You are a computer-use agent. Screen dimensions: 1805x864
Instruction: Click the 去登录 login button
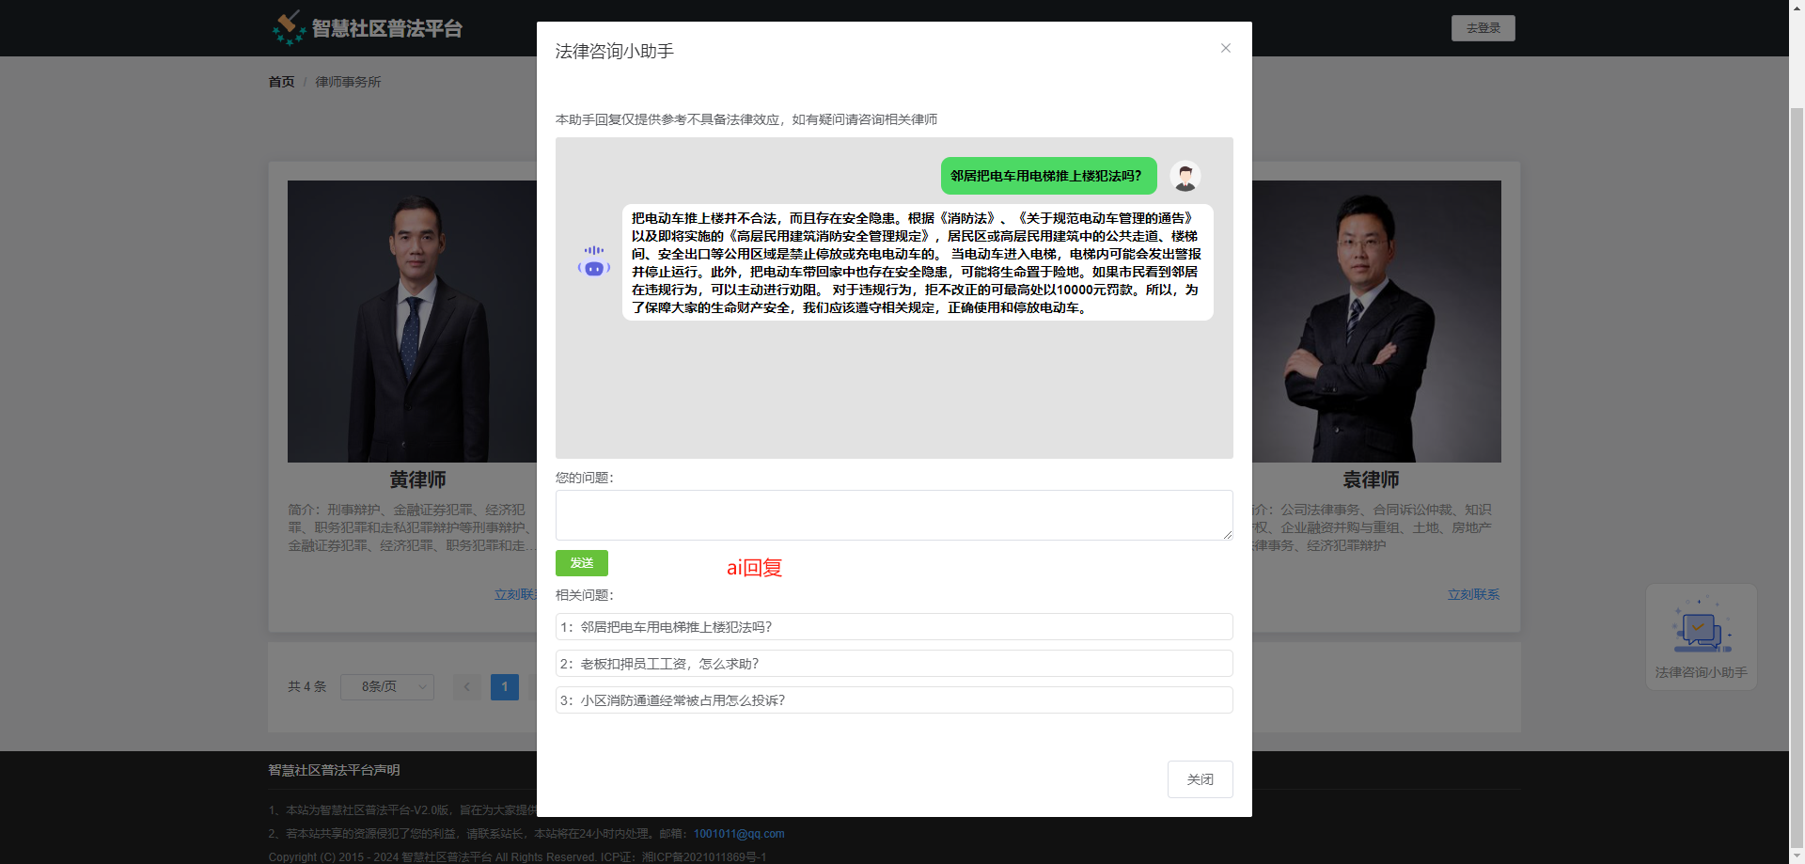click(x=1483, y=28)
